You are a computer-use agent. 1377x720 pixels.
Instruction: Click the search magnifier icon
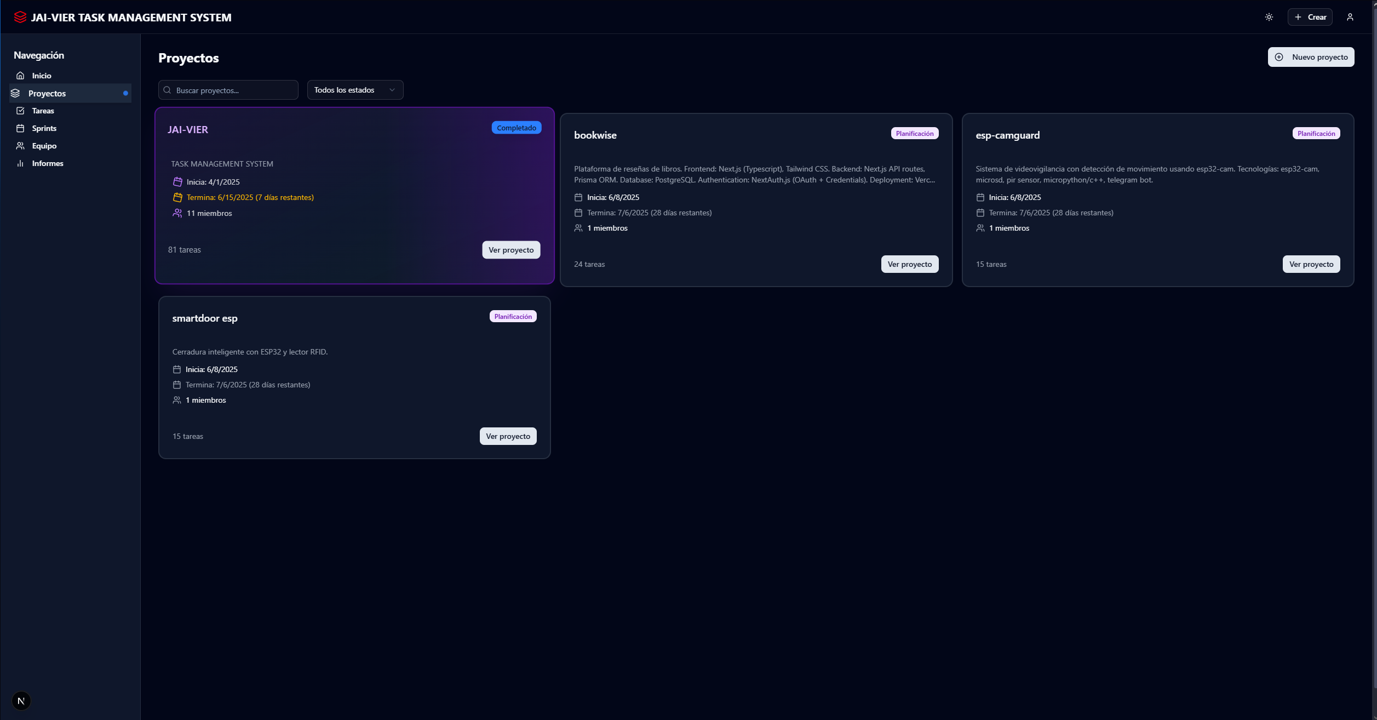coord(168,90)
